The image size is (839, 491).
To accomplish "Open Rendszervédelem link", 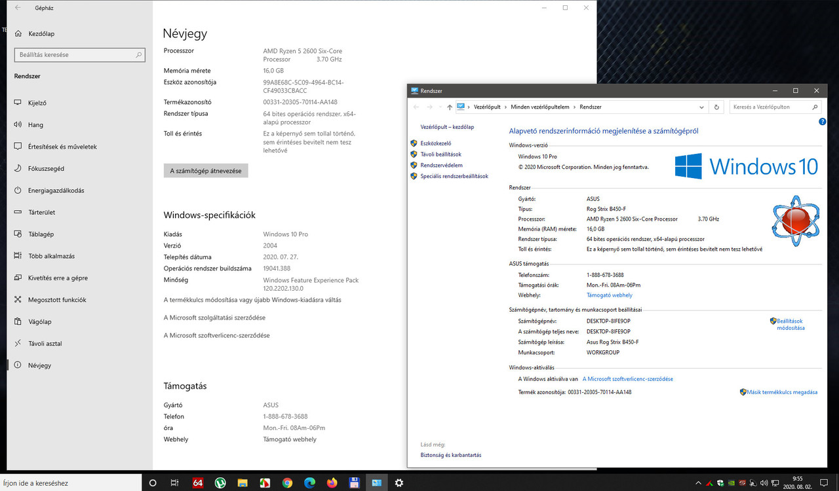I will 441,165.
